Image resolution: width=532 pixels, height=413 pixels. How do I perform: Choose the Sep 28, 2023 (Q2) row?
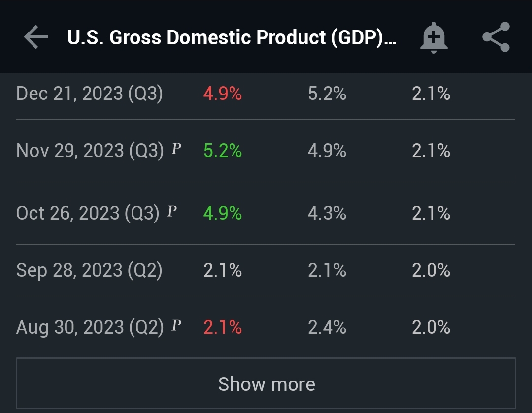point(266,270)
